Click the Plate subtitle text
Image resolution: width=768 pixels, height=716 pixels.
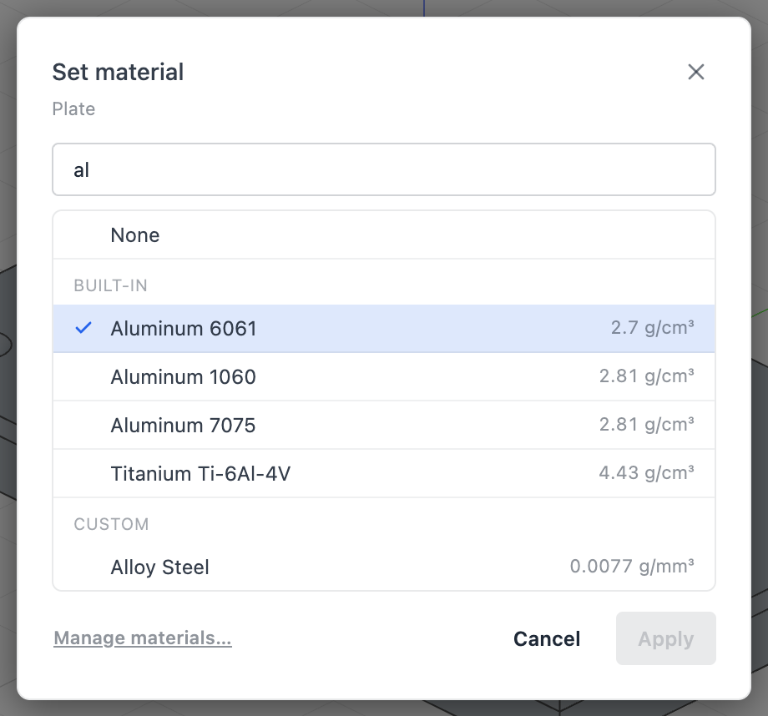click(x=73, y=108)
